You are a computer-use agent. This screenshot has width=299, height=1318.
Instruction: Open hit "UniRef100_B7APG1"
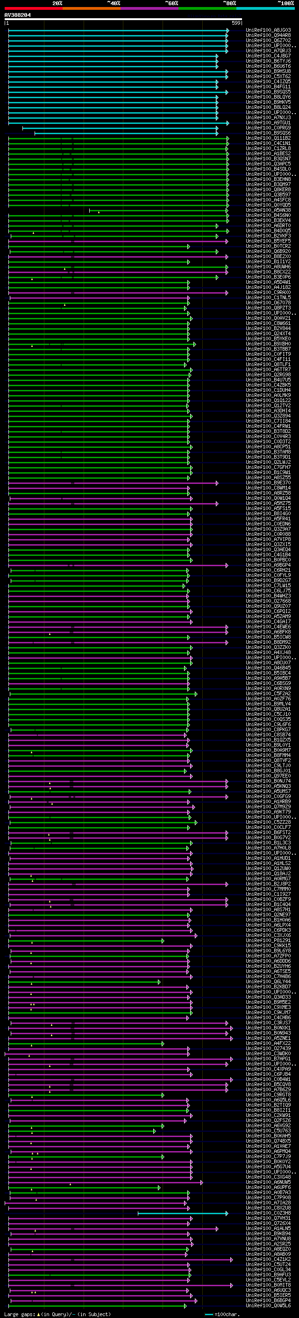(268, 1059)
